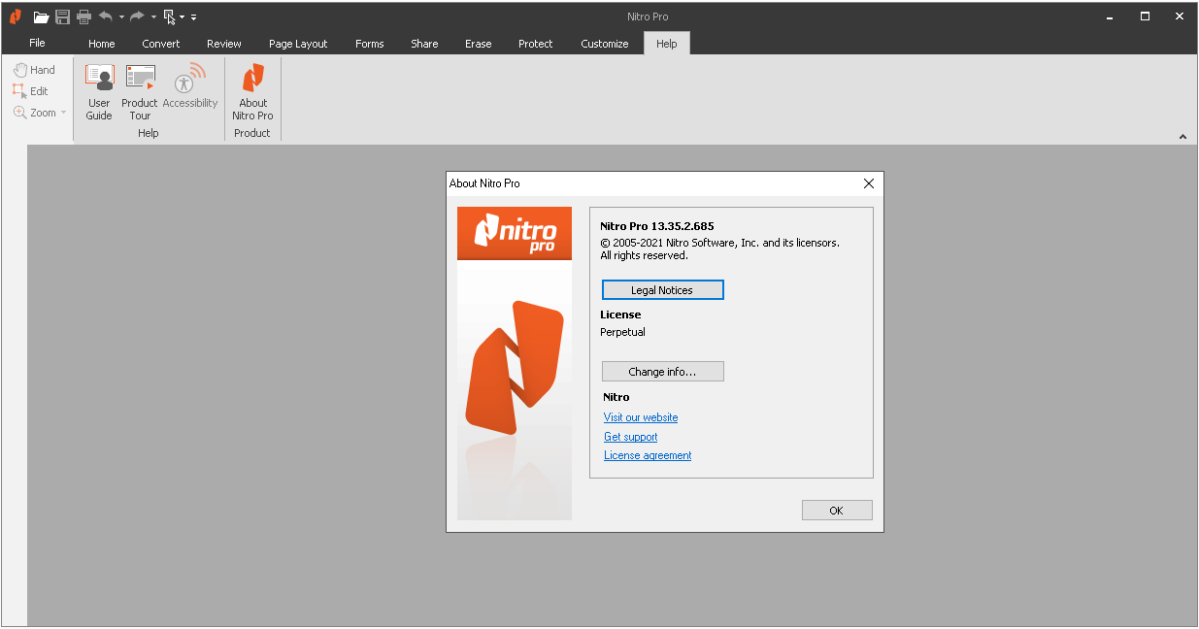1199x629 pixels.
Task: Click the Nitro Pro logo banner in dialog
Action: click(515, 233)
